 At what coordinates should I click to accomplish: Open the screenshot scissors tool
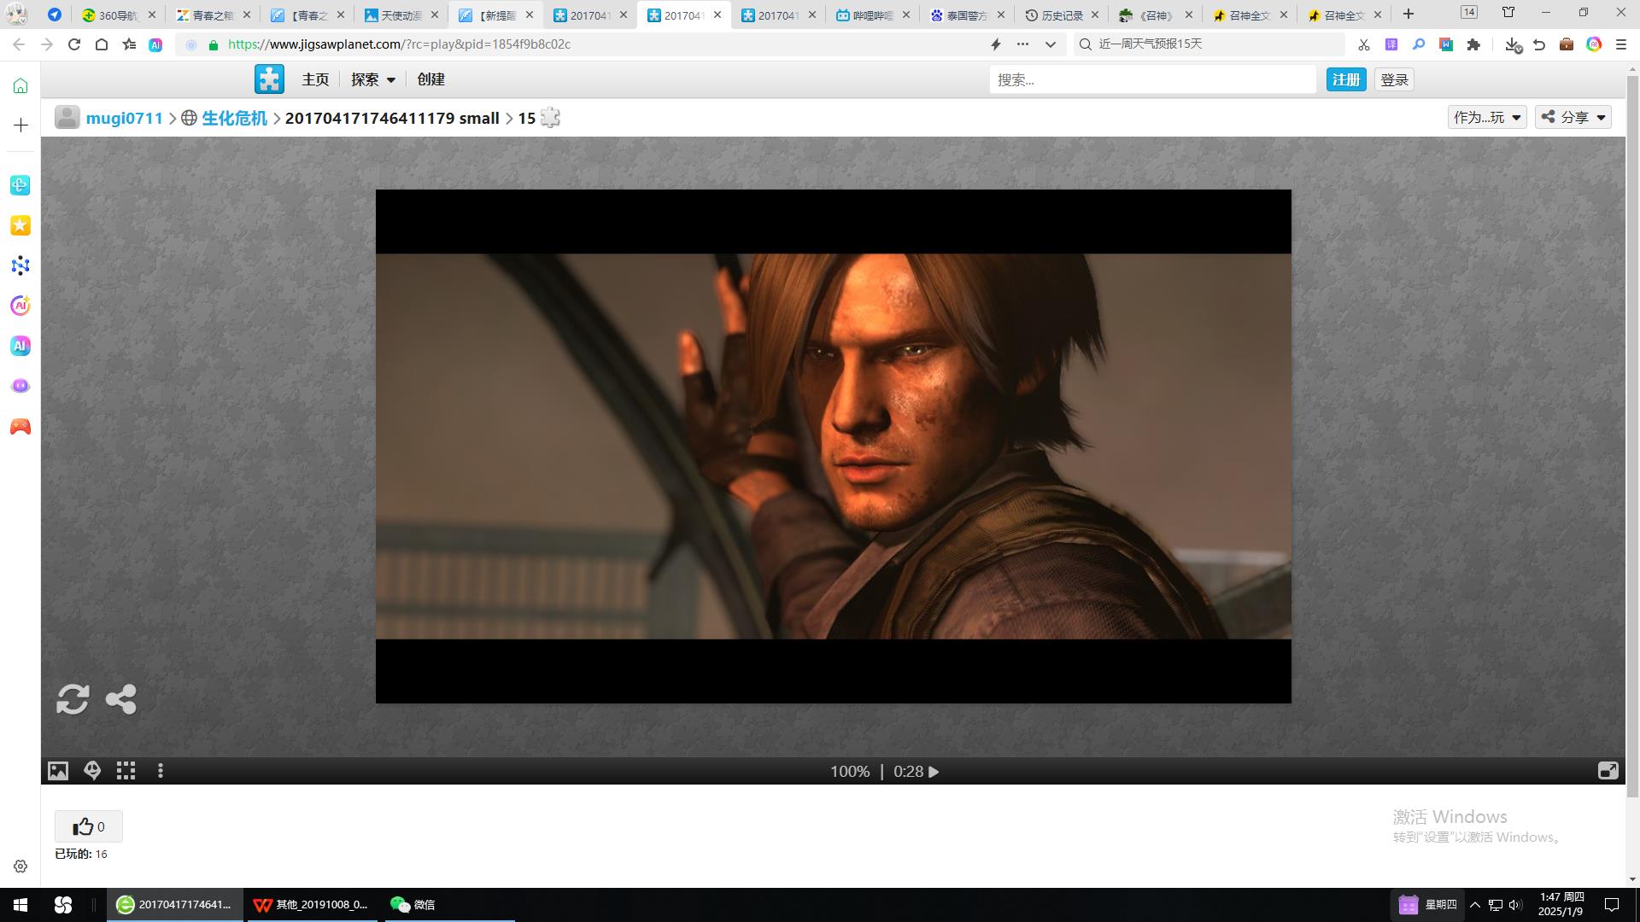pos(1364,44)
